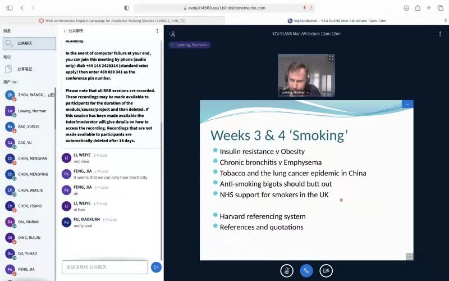This screenshot has width=449, height=281.
Task: Click the chat message input field
Action: click(104, 267)
